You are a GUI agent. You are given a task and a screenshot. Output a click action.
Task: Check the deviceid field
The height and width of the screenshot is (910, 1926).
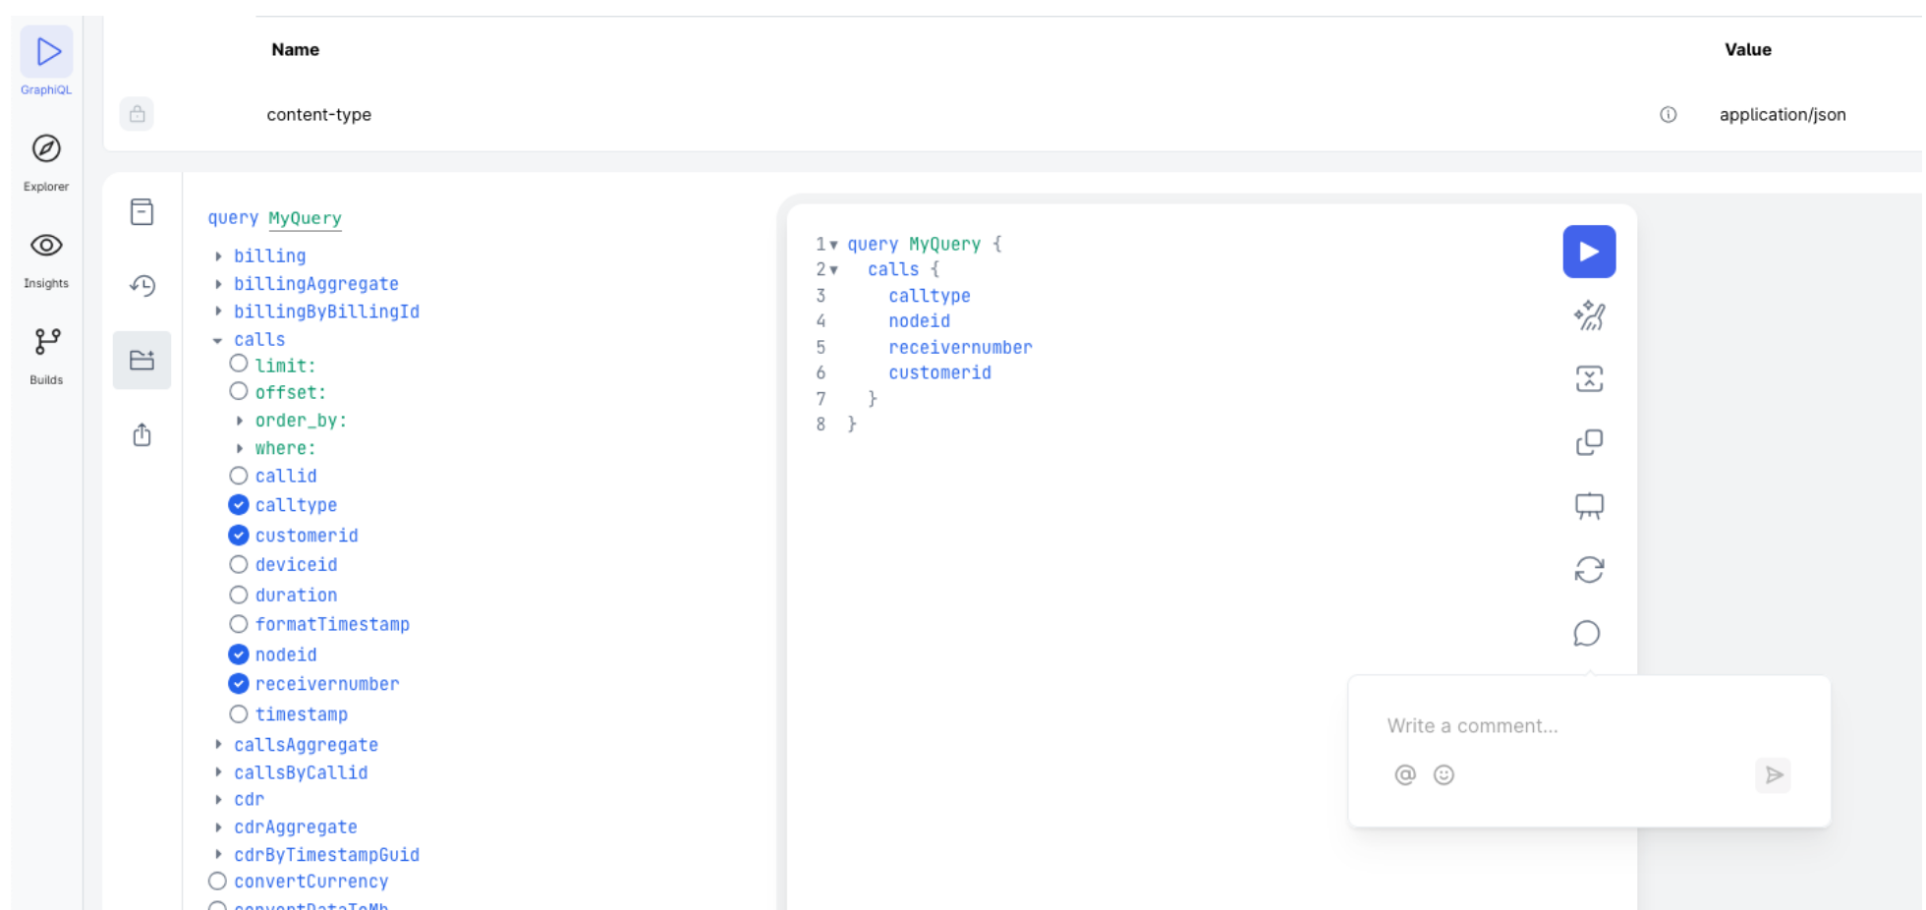click(238, 565)
